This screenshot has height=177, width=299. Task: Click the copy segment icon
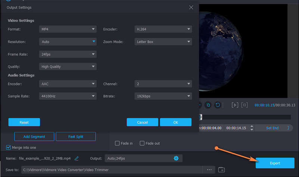click(x=209, y=105)
